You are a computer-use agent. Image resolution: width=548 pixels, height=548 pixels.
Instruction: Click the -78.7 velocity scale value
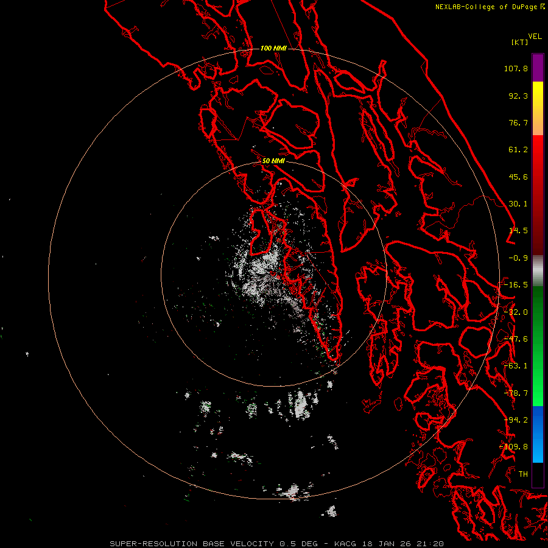coord(516,393)
